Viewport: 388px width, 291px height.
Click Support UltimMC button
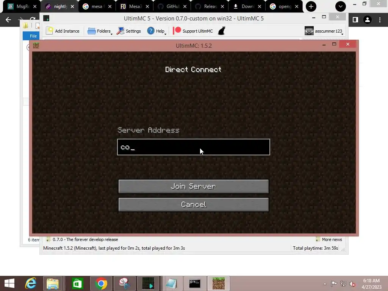(x=193, y=31)
